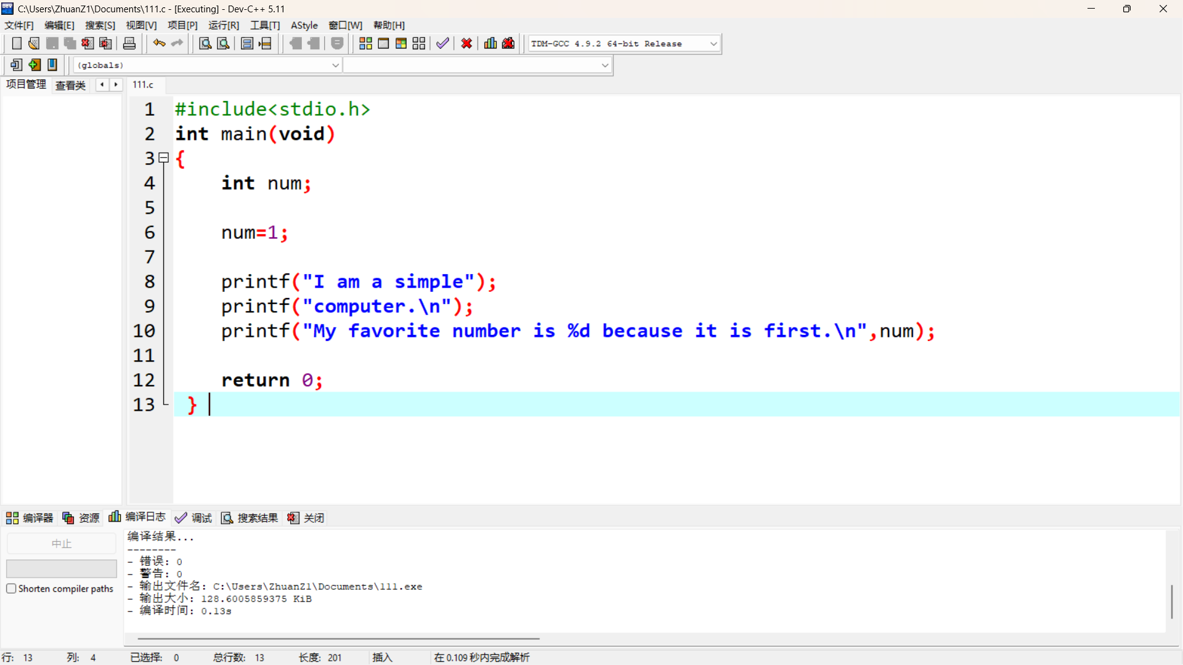Expand the (globals) scope dropdown
This screenshot has height=665, width=1183.
tap(335, 65)
